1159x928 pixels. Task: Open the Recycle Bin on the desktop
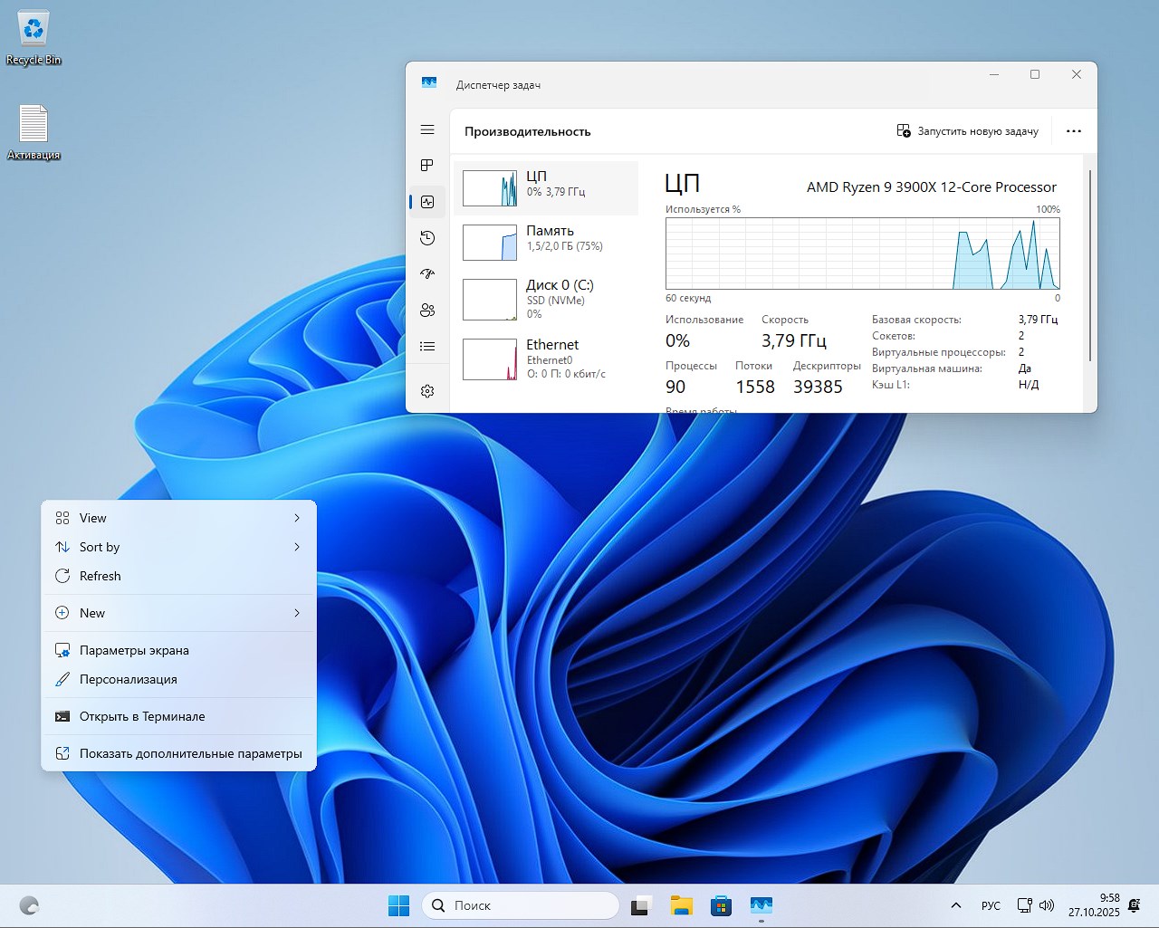[33, 32]
